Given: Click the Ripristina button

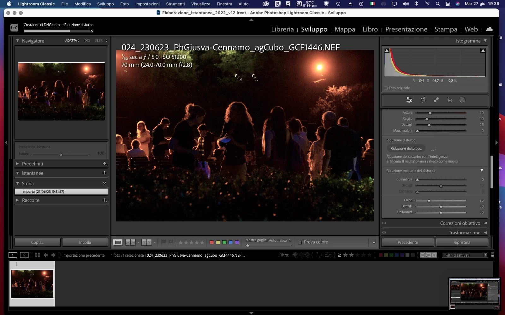Looking at the screenshot, I should [462, 242].
